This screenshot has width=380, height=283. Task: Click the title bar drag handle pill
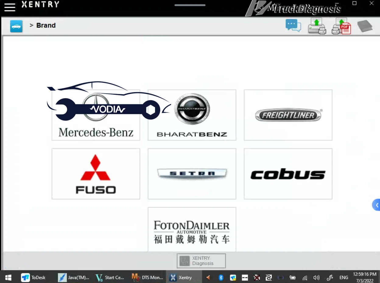point(190,5)
